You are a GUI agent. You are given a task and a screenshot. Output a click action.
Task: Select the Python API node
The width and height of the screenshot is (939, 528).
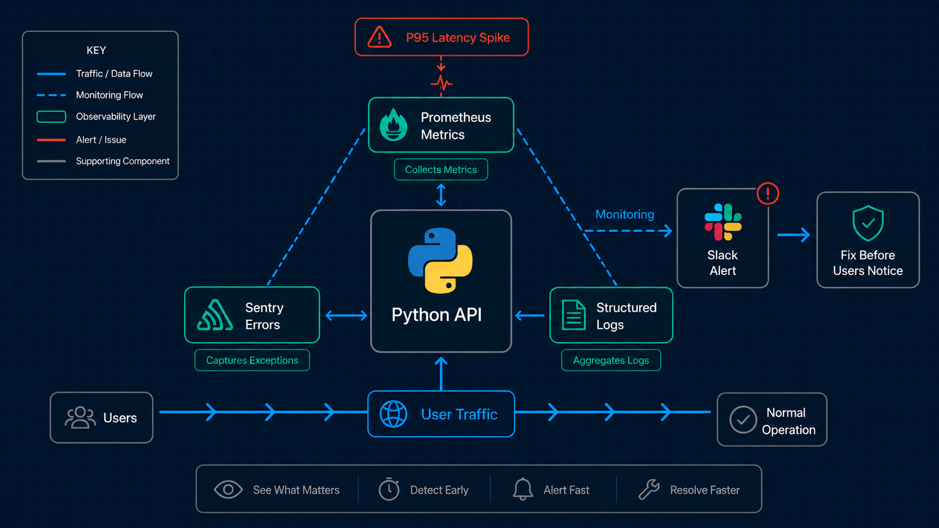coord(441,281)
